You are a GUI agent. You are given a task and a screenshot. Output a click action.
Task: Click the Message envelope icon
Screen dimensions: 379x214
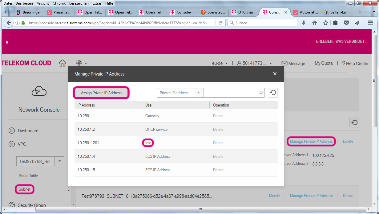[284, 63]
